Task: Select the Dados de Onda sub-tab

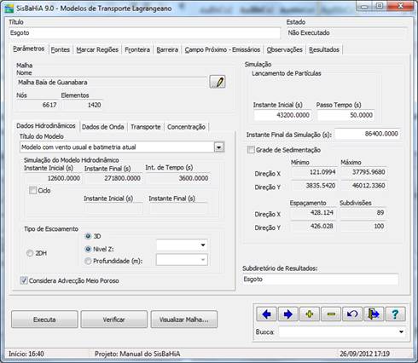Action: [x=103, y=127]
